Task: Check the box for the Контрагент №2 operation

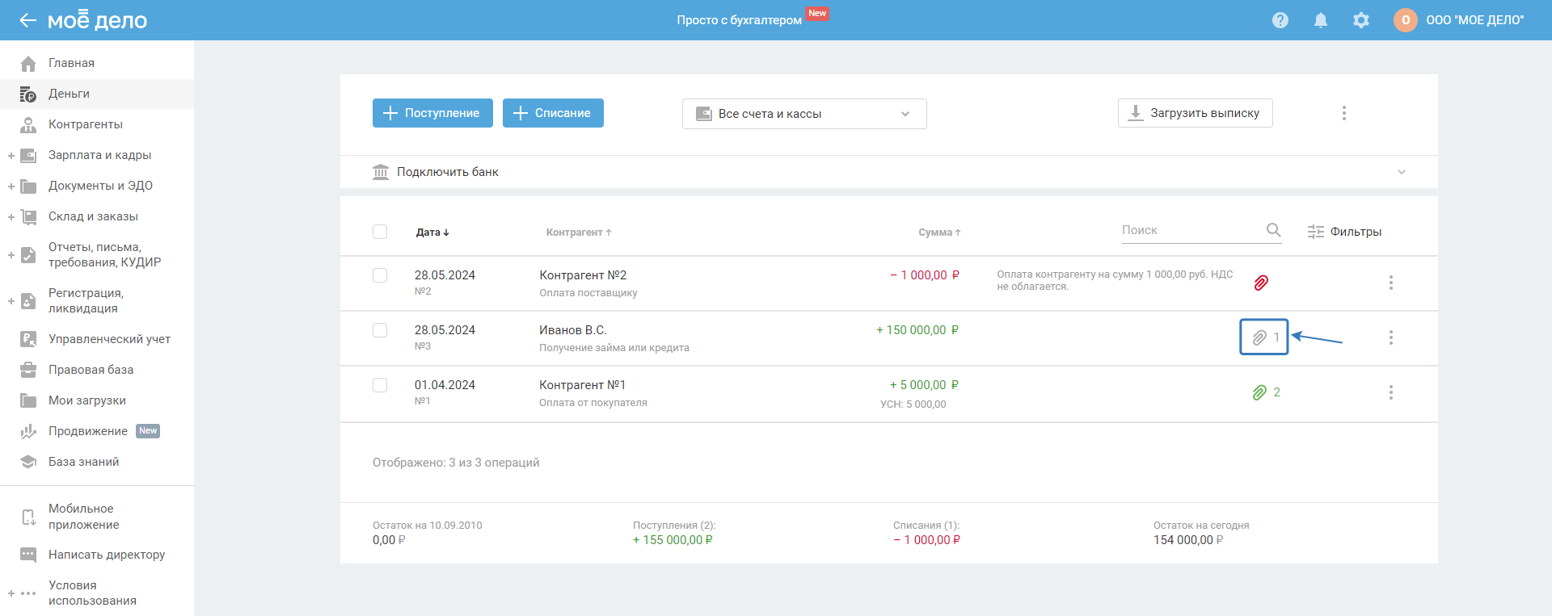Action: click(380, 275)
